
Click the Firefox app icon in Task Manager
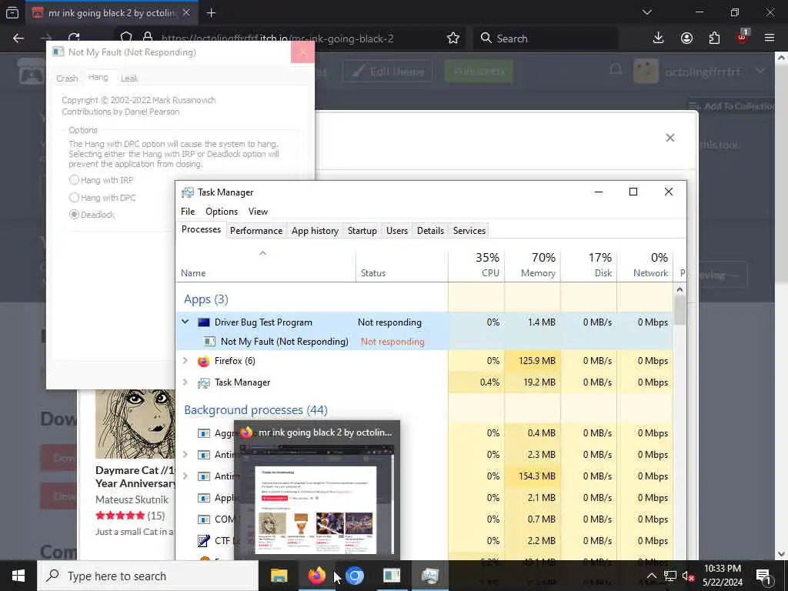203,362
